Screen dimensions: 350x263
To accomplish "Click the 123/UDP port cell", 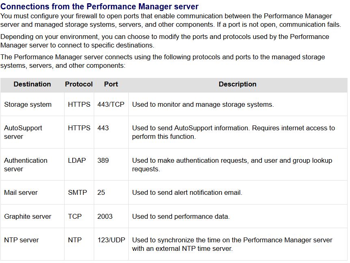I will [x=111, y=240].
